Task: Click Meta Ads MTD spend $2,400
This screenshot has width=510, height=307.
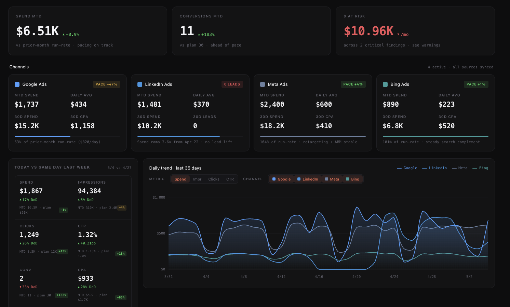Action: click(272, 104)
